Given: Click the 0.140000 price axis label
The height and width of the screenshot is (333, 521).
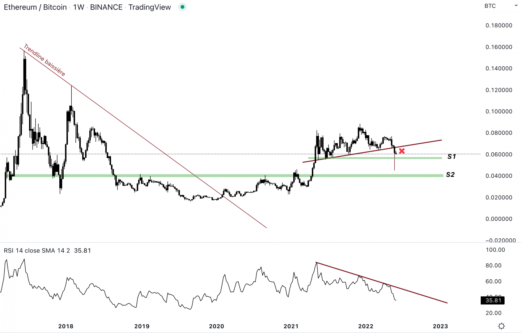Looking at the screenshot, I should coord(499,68).
